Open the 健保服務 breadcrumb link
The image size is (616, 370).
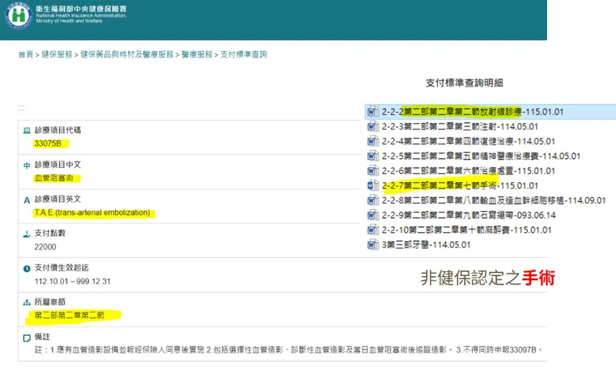[57, 55]
